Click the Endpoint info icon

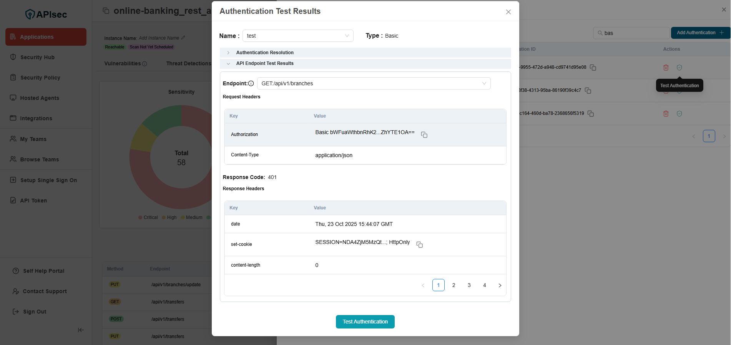[x=251, y=83]
